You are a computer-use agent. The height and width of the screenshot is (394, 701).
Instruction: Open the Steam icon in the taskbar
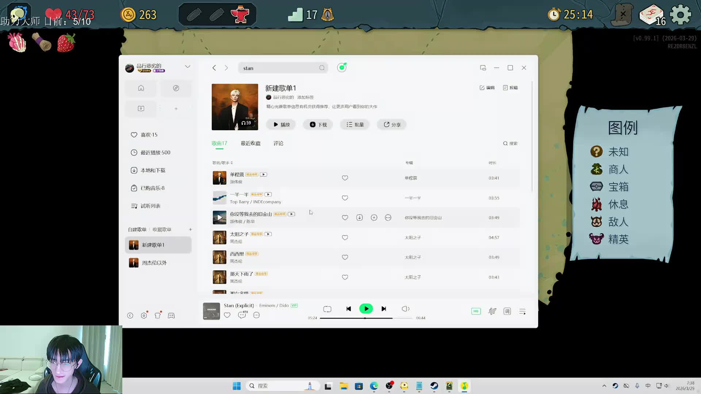click(434, 386)
